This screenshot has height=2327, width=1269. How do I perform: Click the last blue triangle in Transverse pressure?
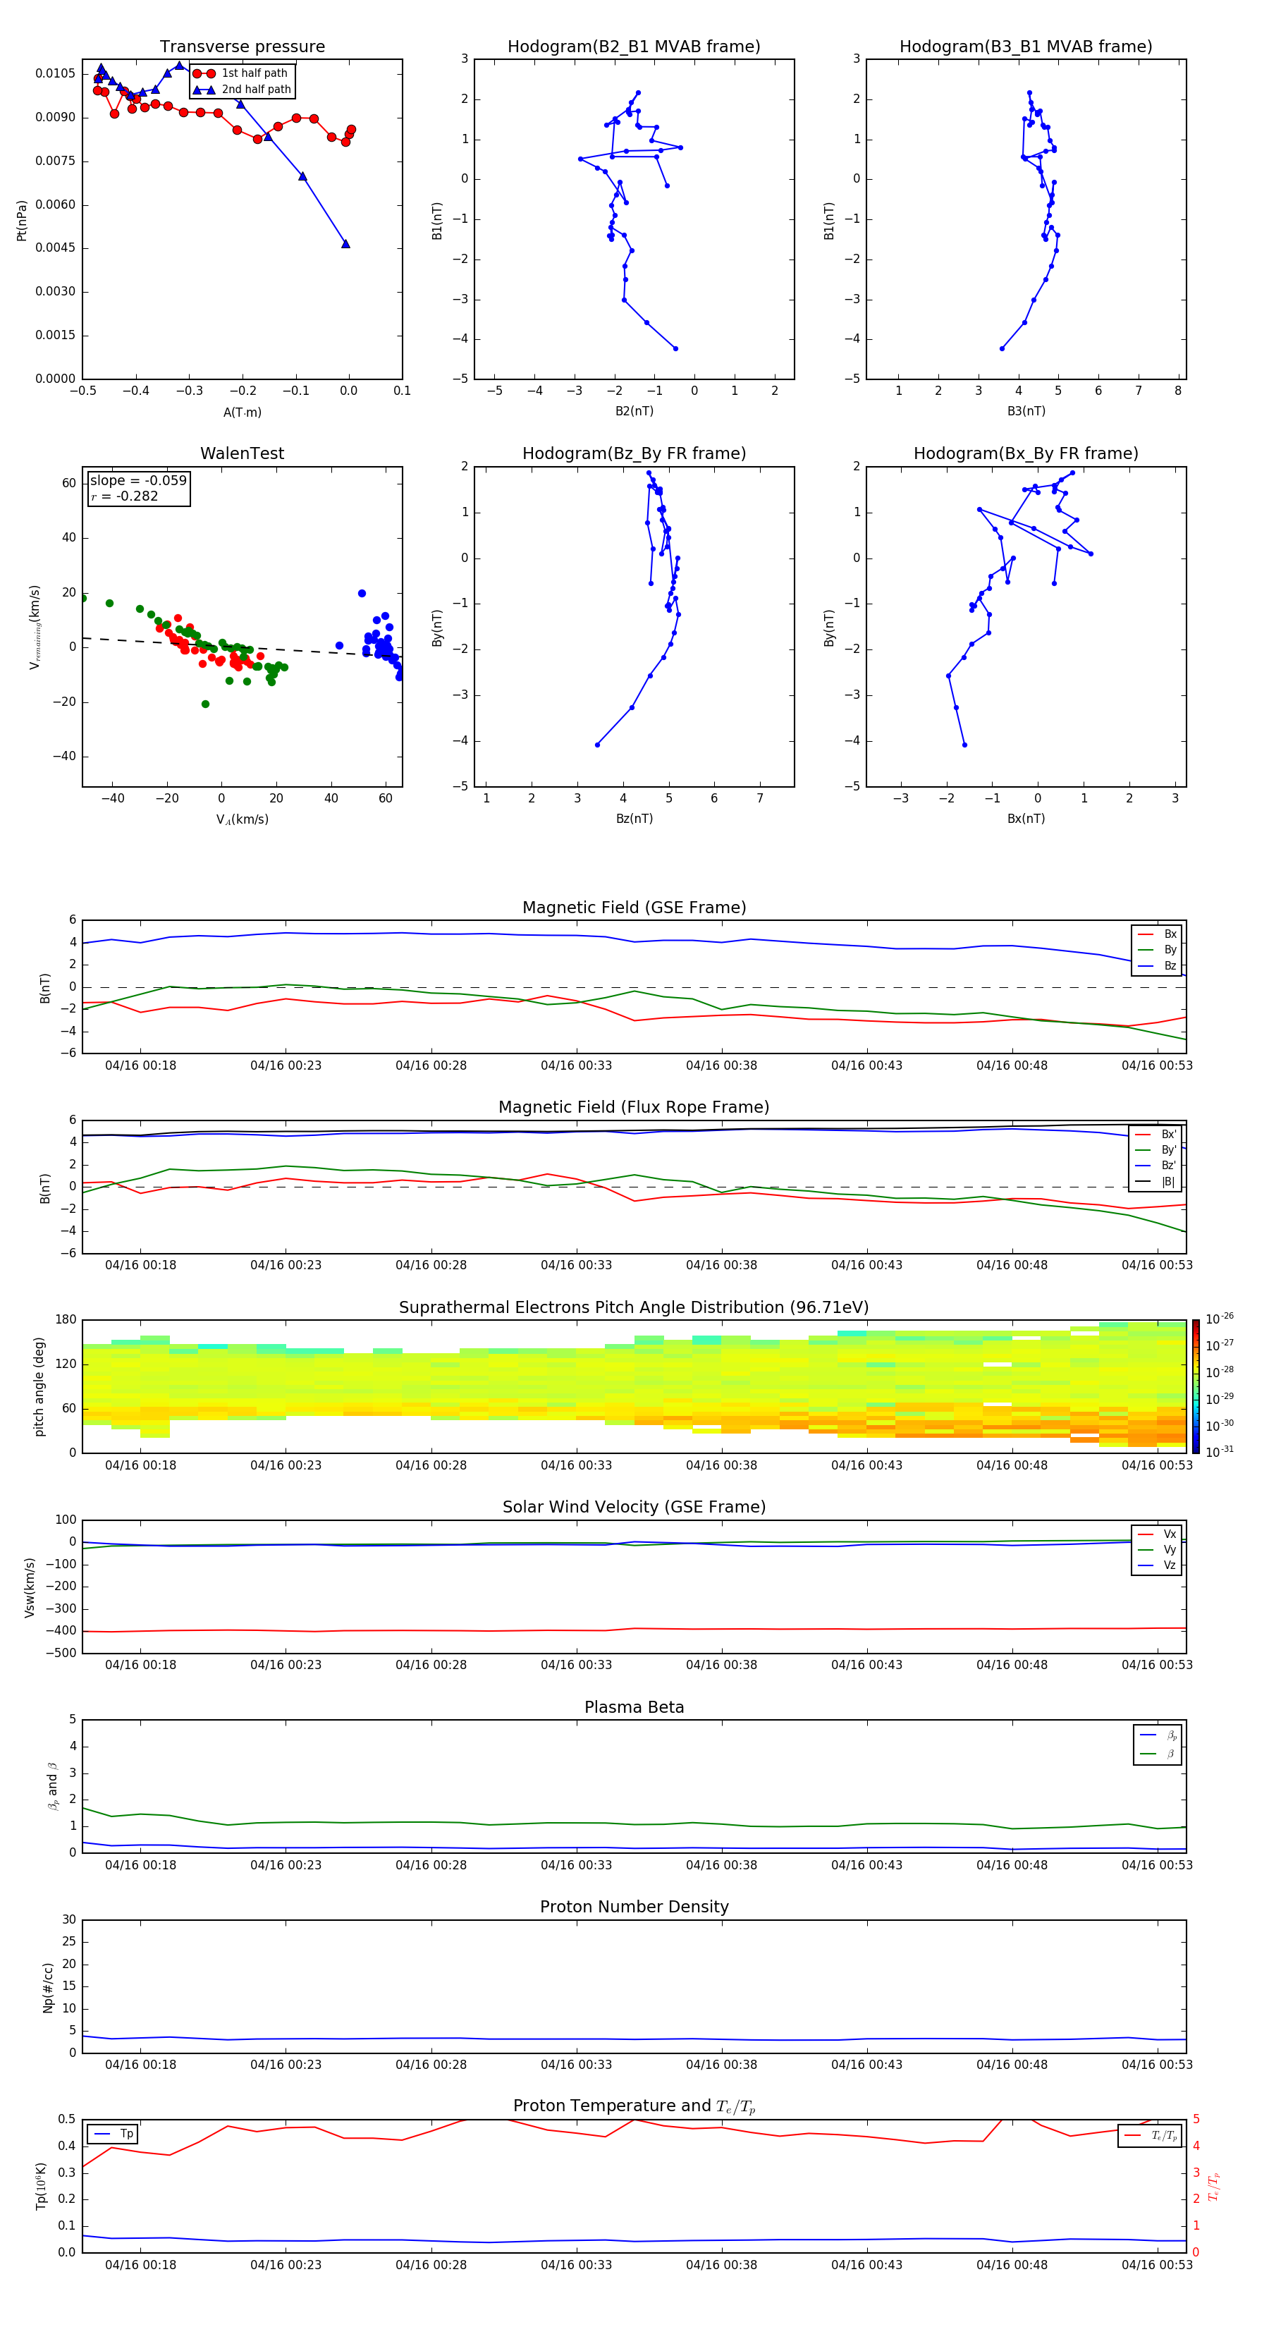tap(345, 244)
